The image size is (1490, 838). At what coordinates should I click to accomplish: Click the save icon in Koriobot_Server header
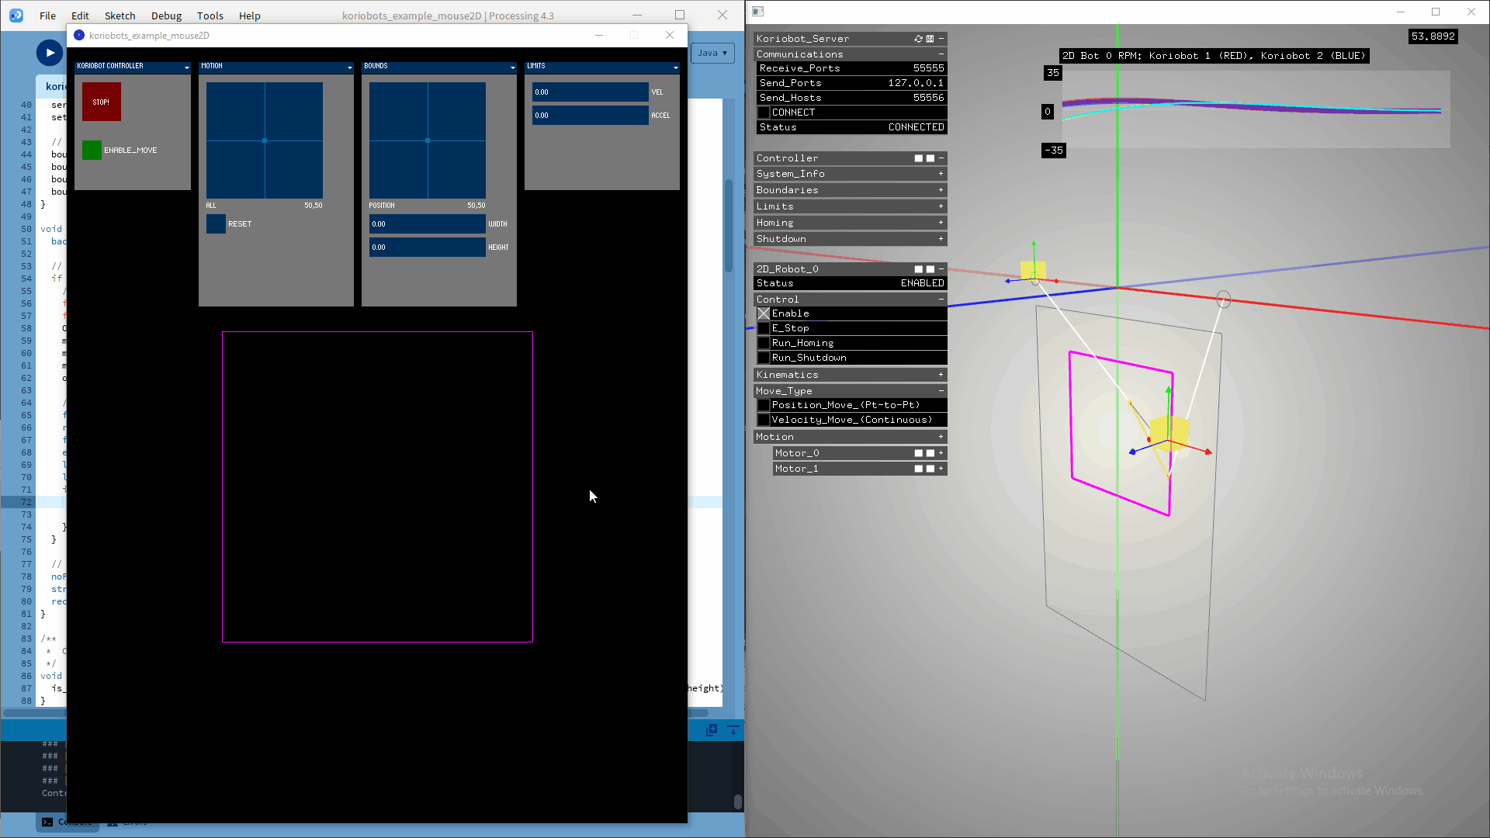[x=930, y=39]
